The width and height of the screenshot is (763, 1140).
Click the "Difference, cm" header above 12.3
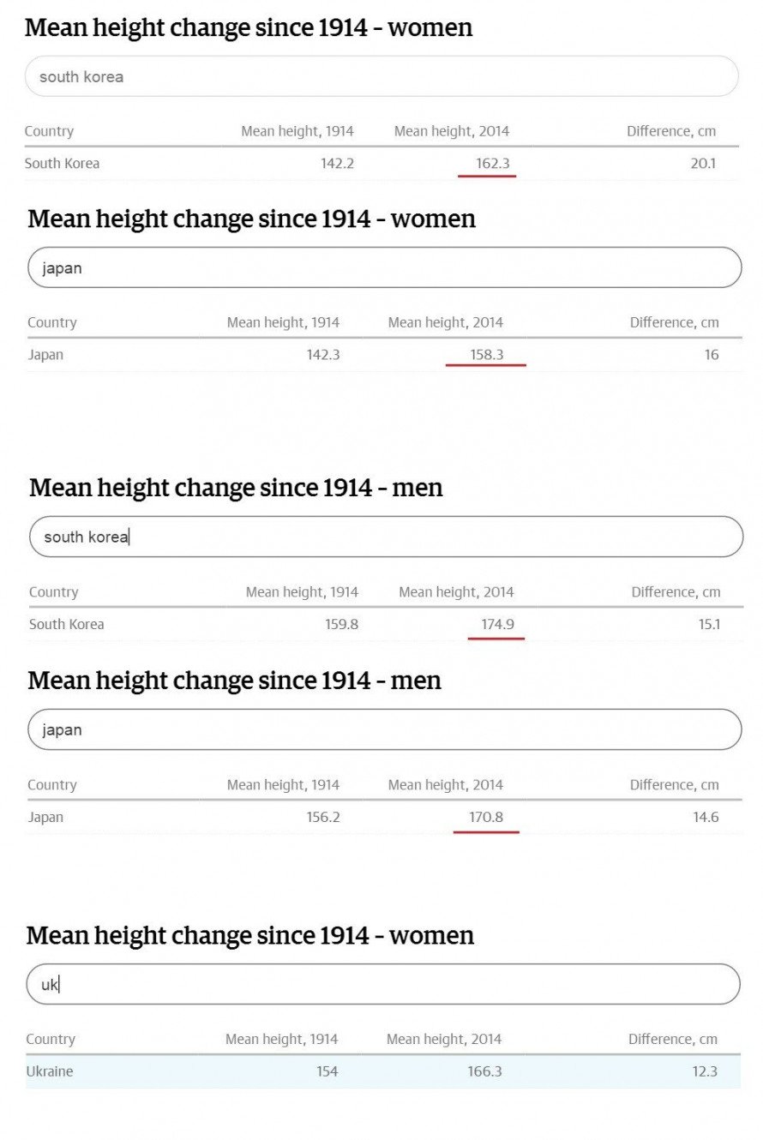pyautogui.click(x=673, y=1039)
